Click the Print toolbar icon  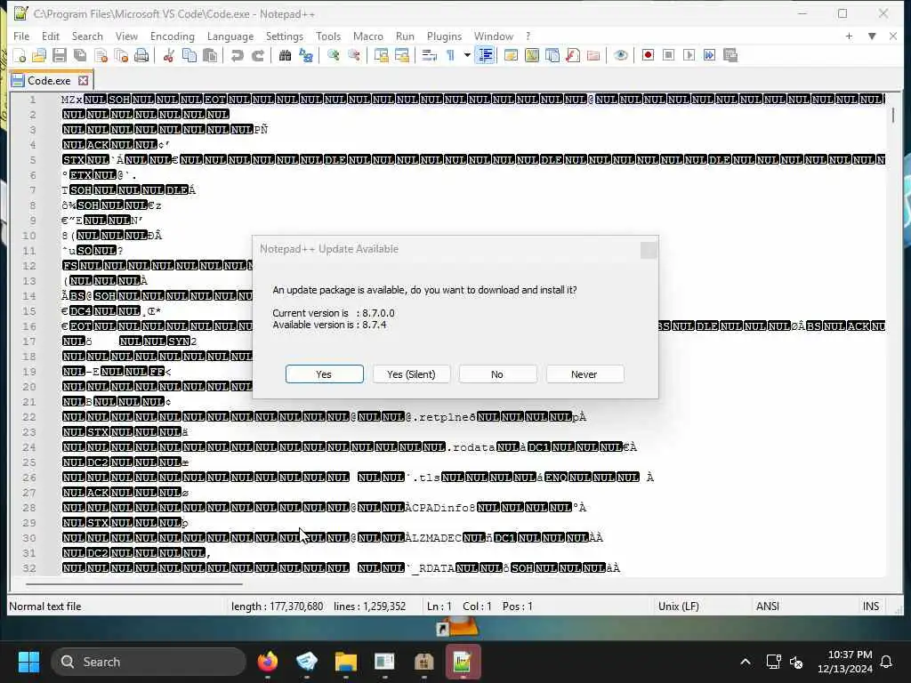[x=141, y=56]
